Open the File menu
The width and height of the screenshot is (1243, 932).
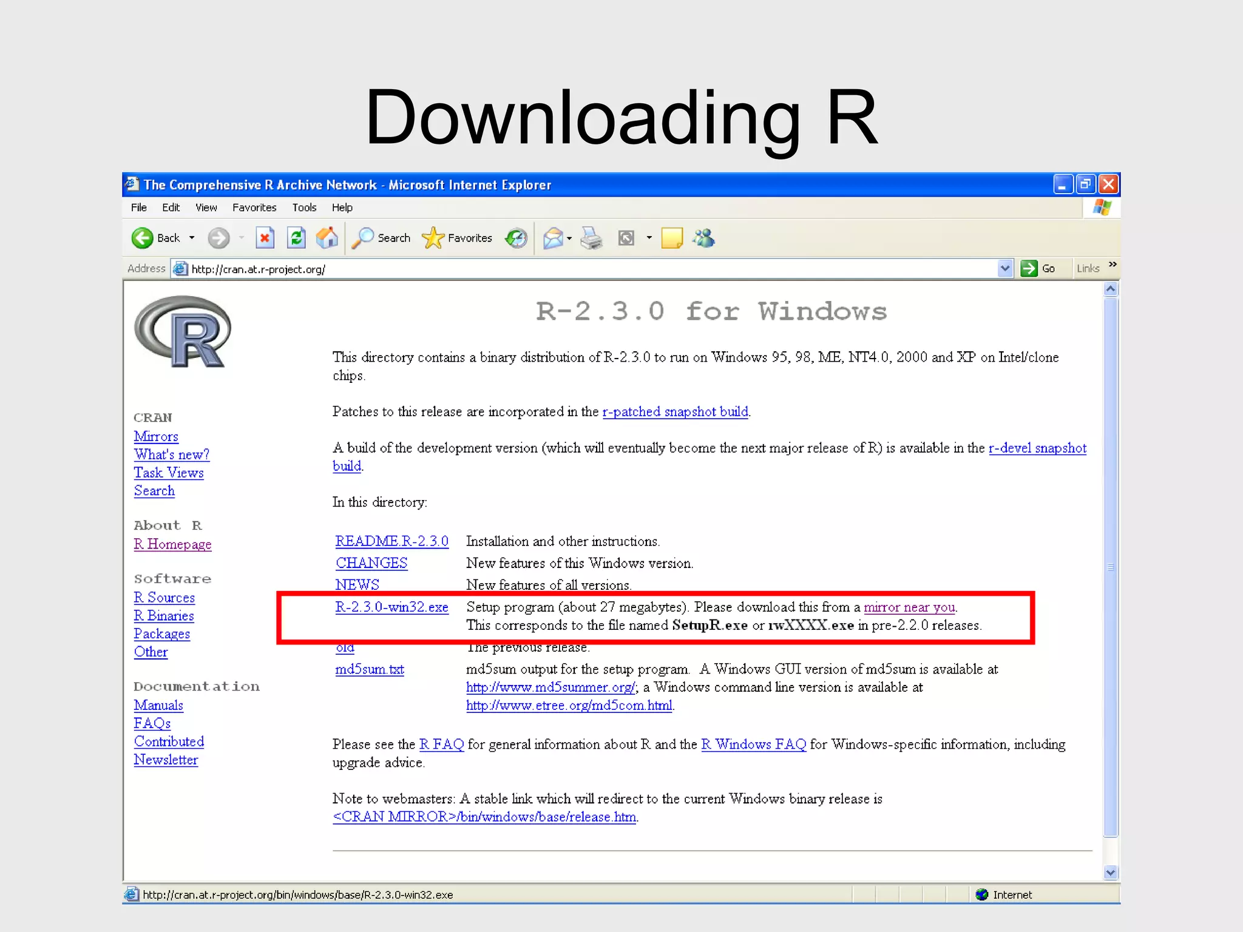(139, 208)
